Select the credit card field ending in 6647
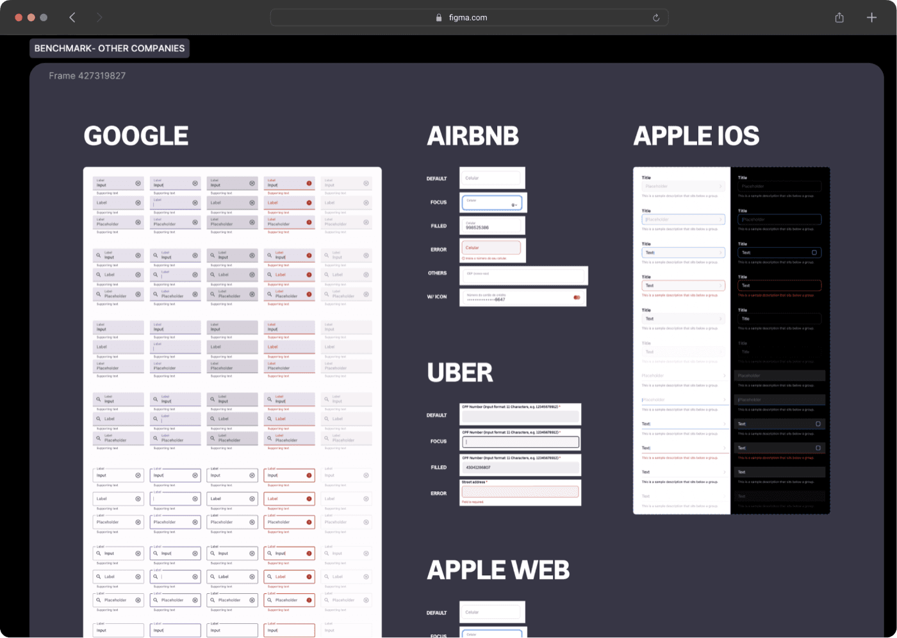897x638 pixels. coord(523,297)
